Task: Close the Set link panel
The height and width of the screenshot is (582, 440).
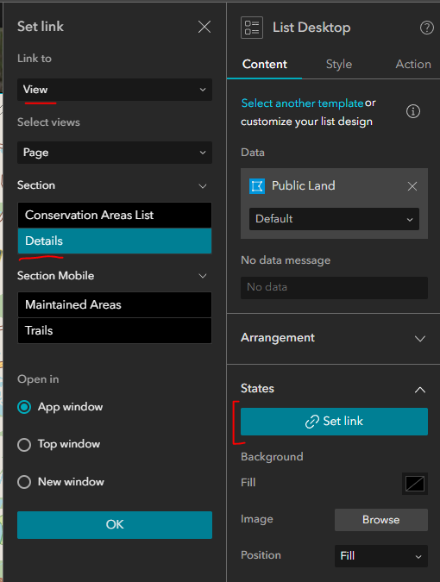Action: click(204, 27)
